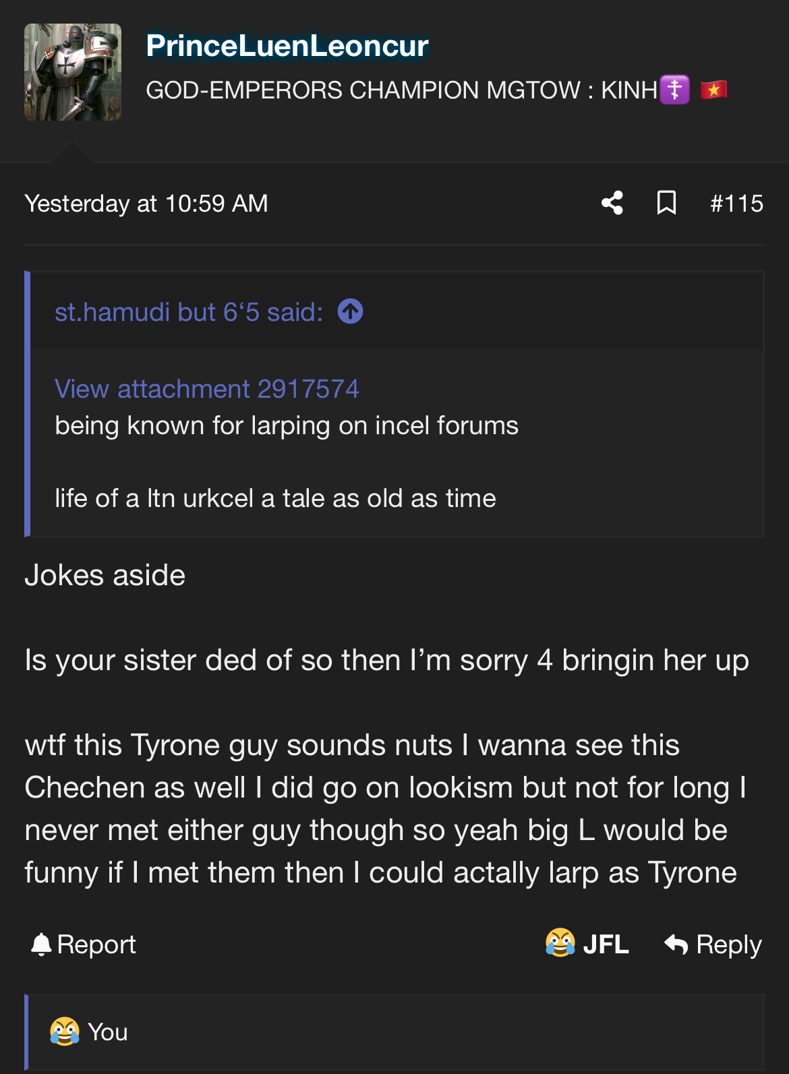Bookmark this post with the bookmark icon
This screenshot has width=789, height=1074.
666,203
